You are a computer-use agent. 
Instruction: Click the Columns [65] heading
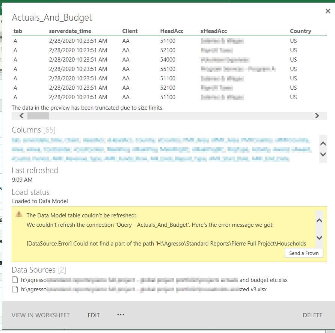[x=33, y=130]
